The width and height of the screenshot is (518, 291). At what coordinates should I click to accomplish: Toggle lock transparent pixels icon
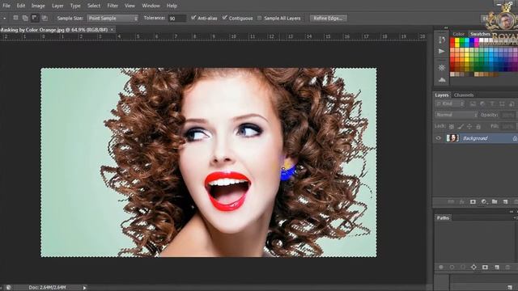pyautogui.click(x=452, y=126)
